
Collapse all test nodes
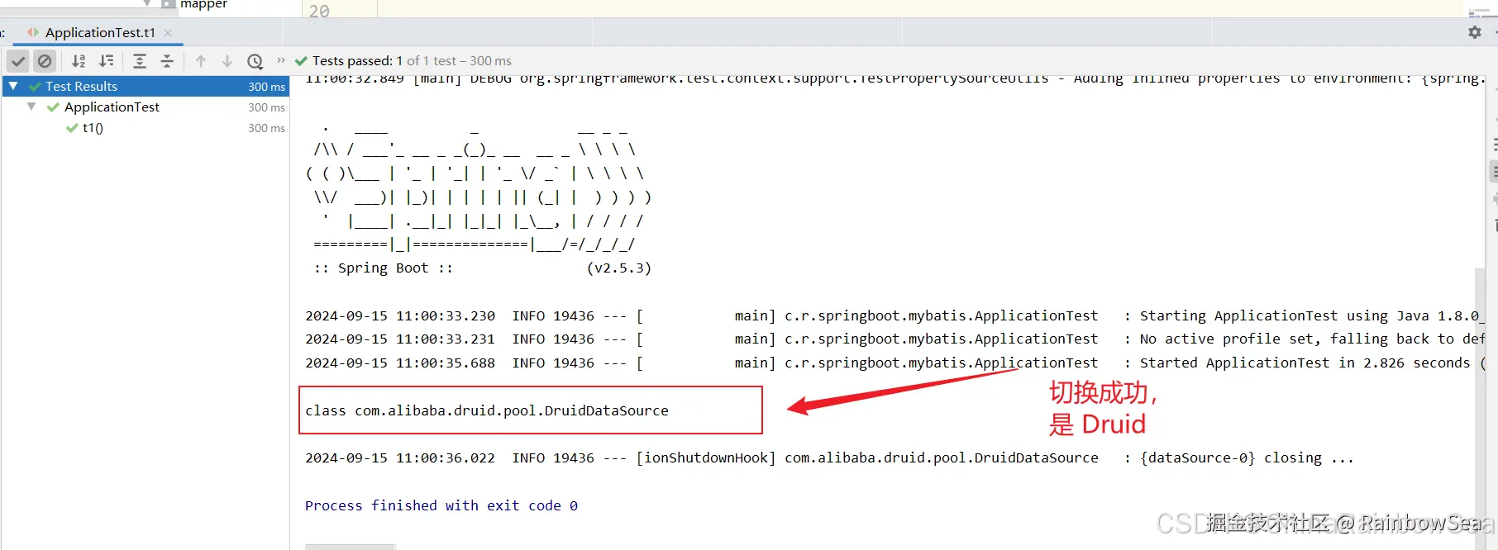pos(167,61)
